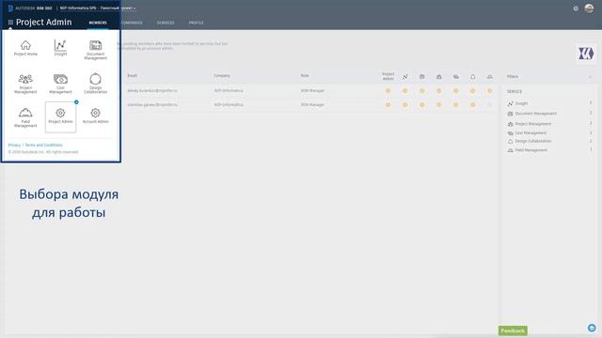
Task: Switch to the Profile tab
Action: 196,23
